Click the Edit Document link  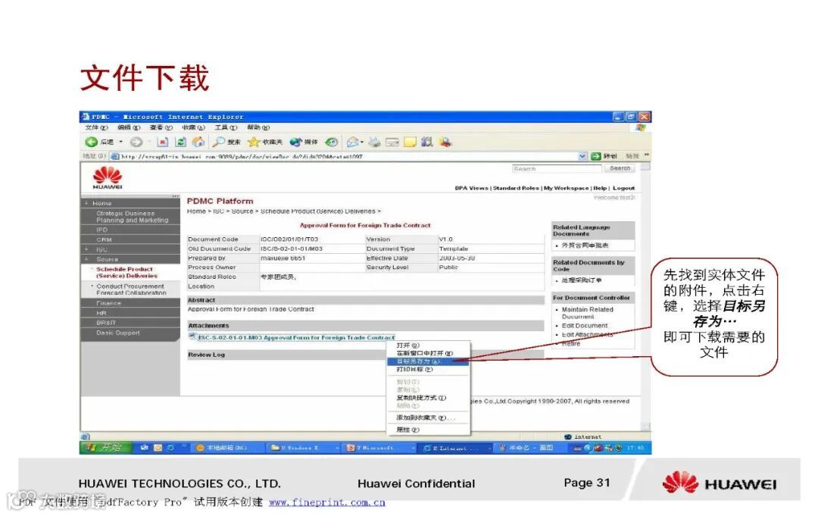[584, 326]
